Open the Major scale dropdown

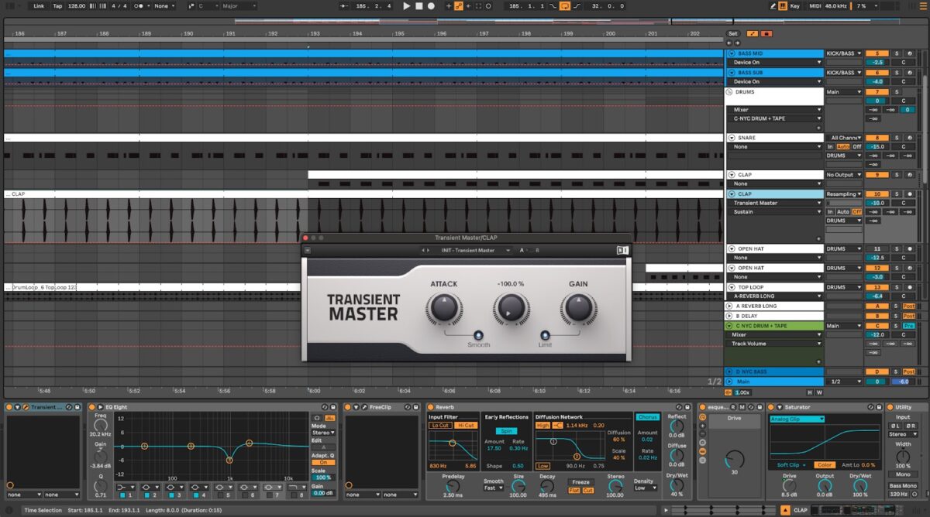240,5
